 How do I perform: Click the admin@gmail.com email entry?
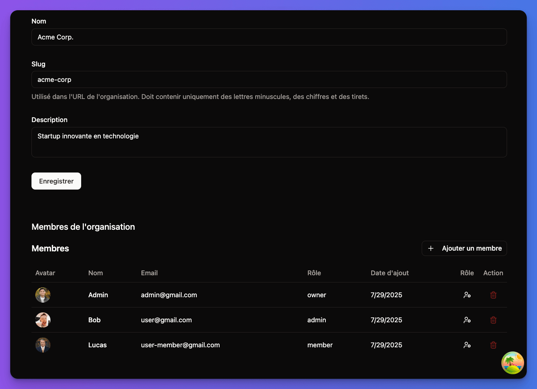click(x=169, y=295)
